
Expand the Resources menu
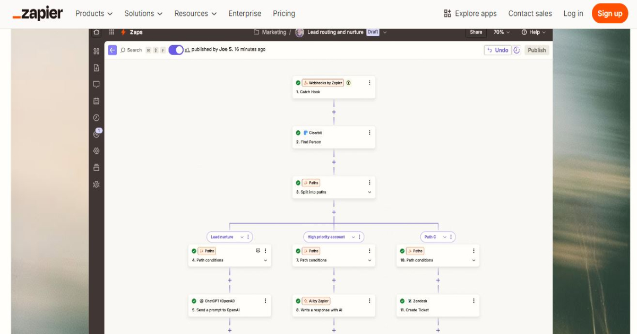[195, 13]
